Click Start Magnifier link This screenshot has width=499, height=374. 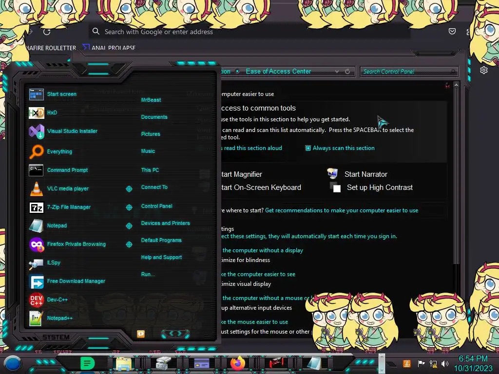[242, 174]
